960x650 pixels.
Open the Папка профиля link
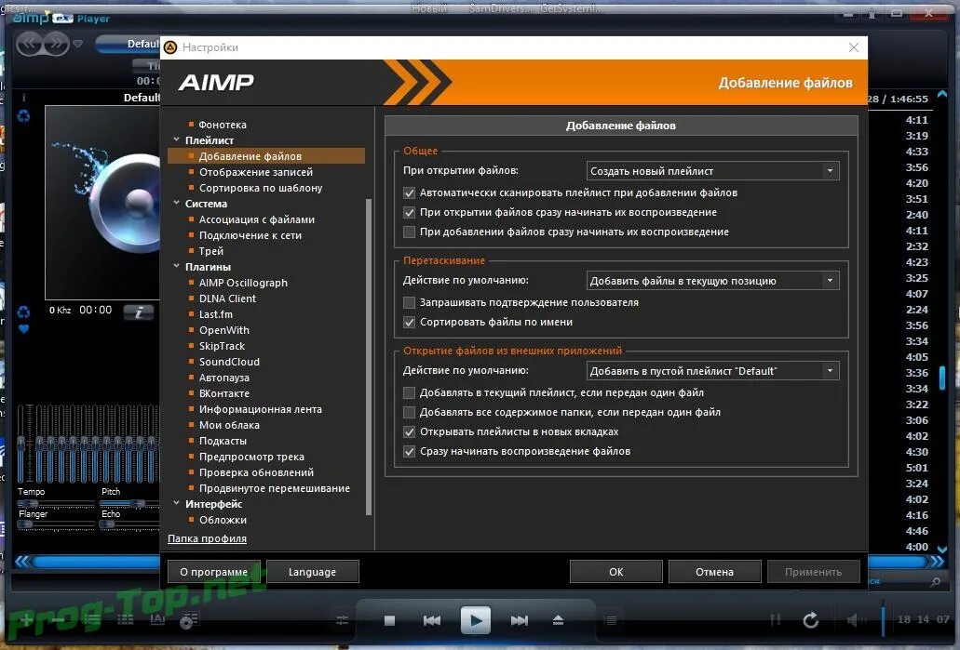pyautogui.click(x=207, y=538)
